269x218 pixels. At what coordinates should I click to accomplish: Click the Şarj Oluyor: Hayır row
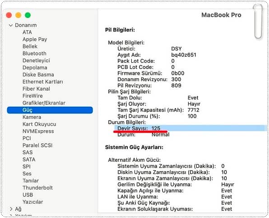[159, 104]
